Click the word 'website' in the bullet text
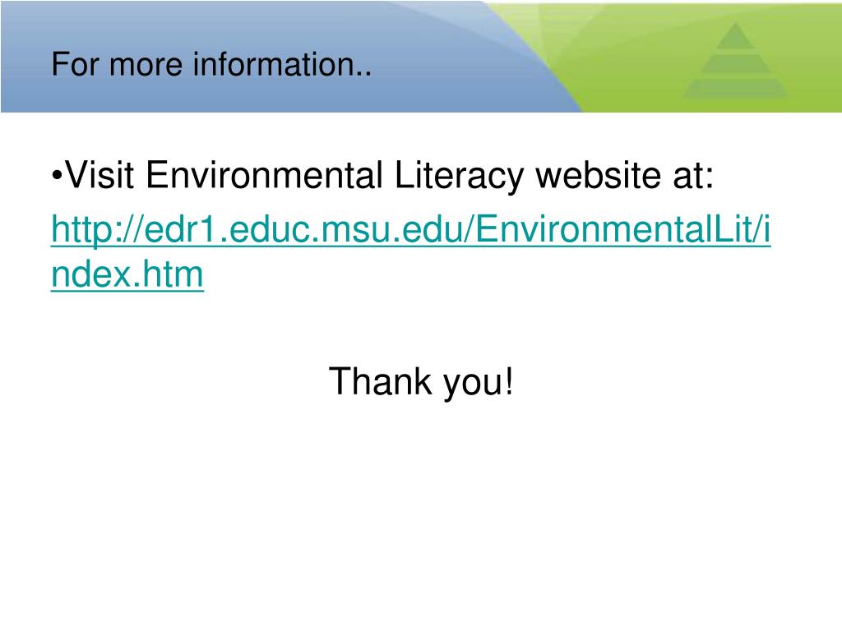Image resolution: width=842 pixels, height=631 pixels. [599, 175]
